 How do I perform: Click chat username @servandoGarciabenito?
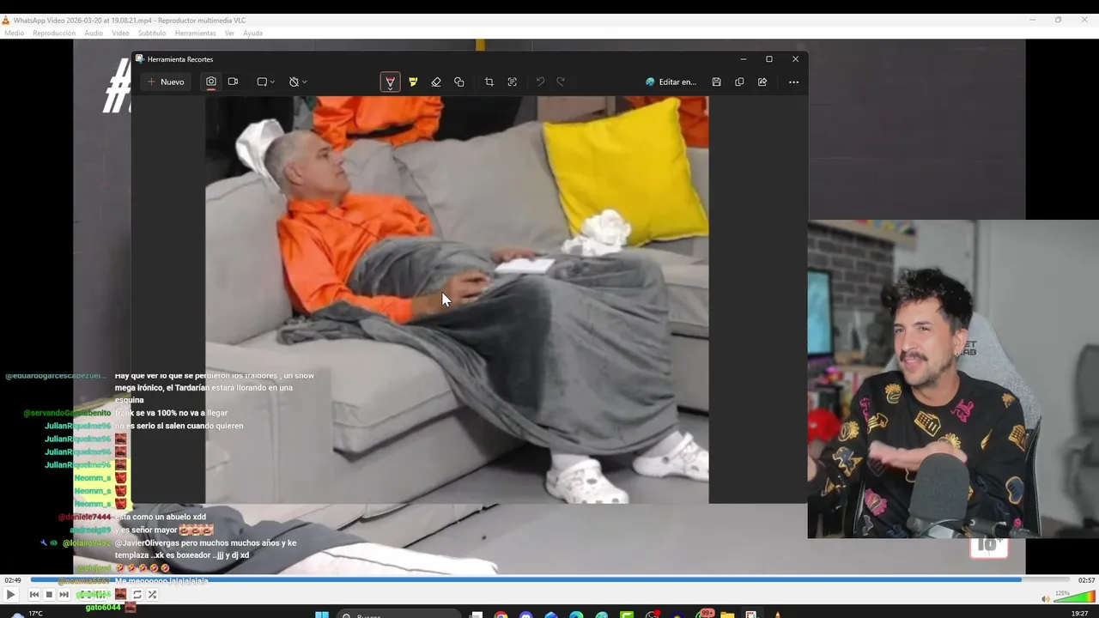tap(67, 413)
